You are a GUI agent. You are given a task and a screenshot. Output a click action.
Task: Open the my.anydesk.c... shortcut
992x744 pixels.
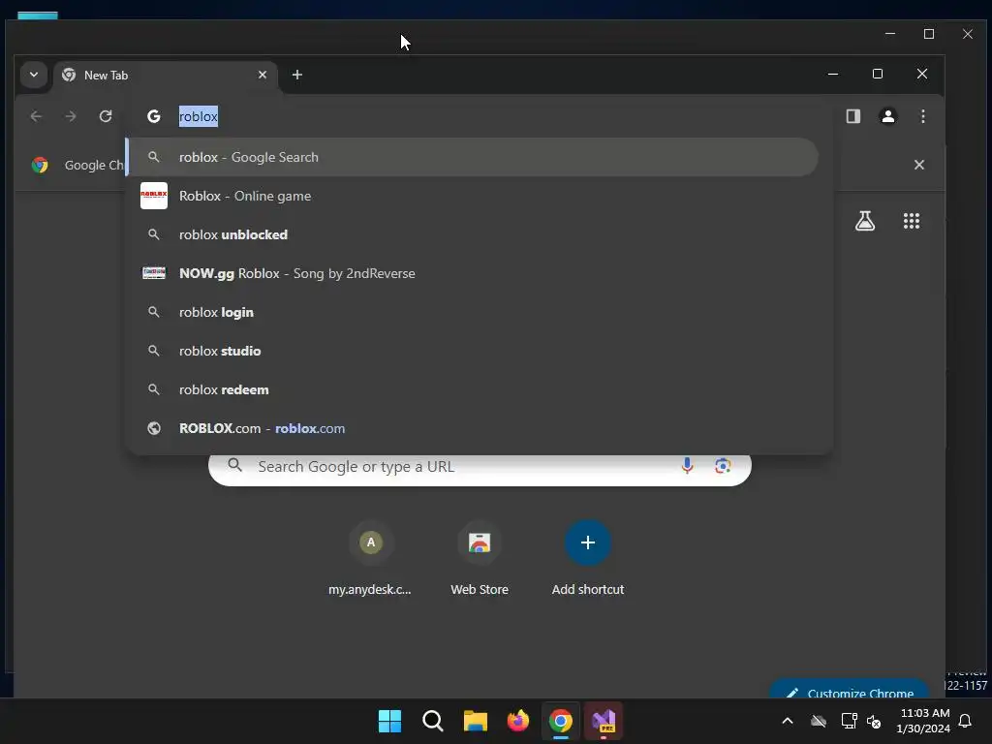click(370, 559)
